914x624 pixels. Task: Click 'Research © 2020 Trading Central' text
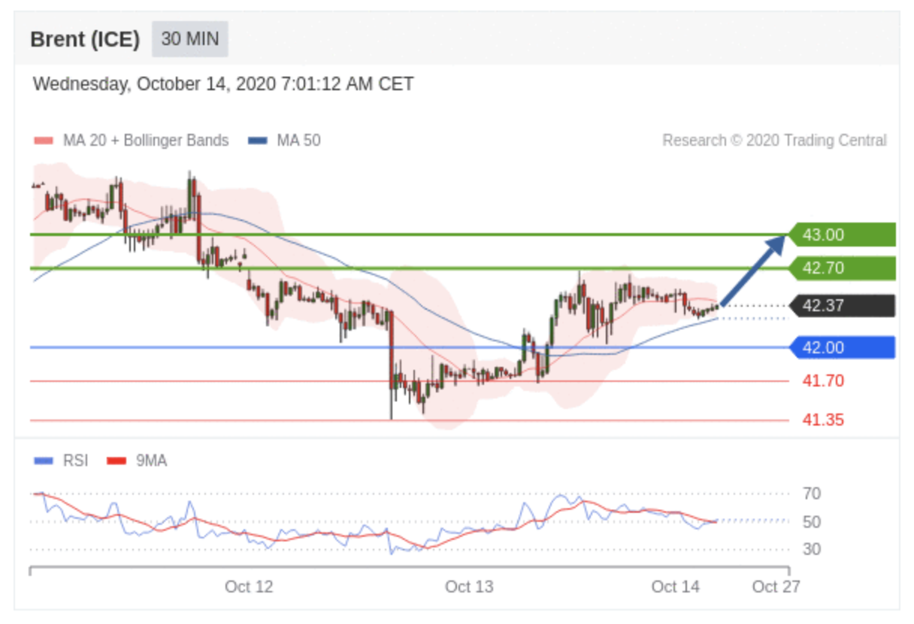(774, 141)
